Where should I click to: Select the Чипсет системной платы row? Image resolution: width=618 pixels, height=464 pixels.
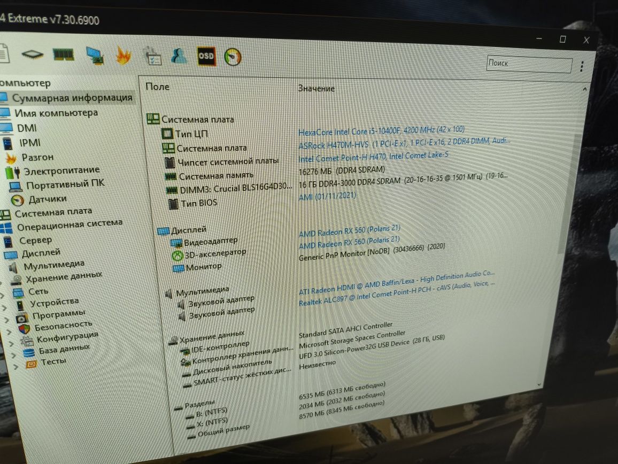click(221, 161)
